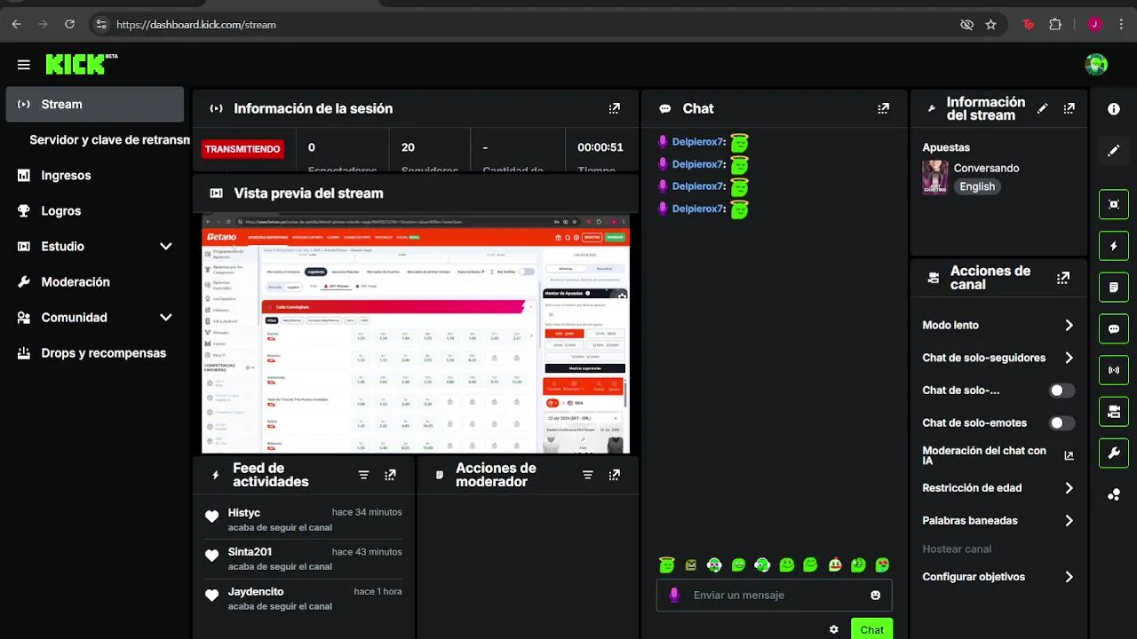Toggle session info broadcast widget in sidebar
The image size is (1137, 639).
(x=1114, y=370)
